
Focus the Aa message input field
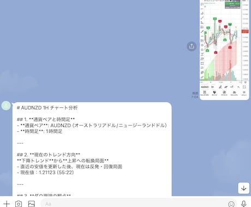click(139, 204)
